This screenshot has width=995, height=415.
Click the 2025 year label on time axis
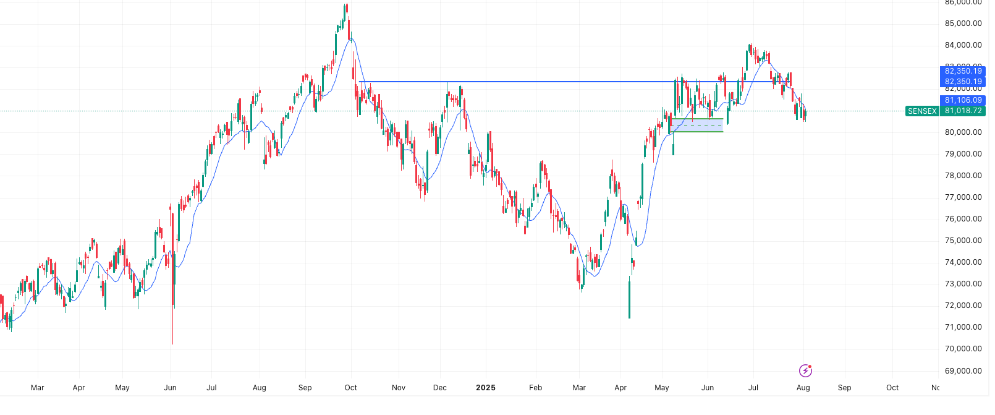click(486, 388)
